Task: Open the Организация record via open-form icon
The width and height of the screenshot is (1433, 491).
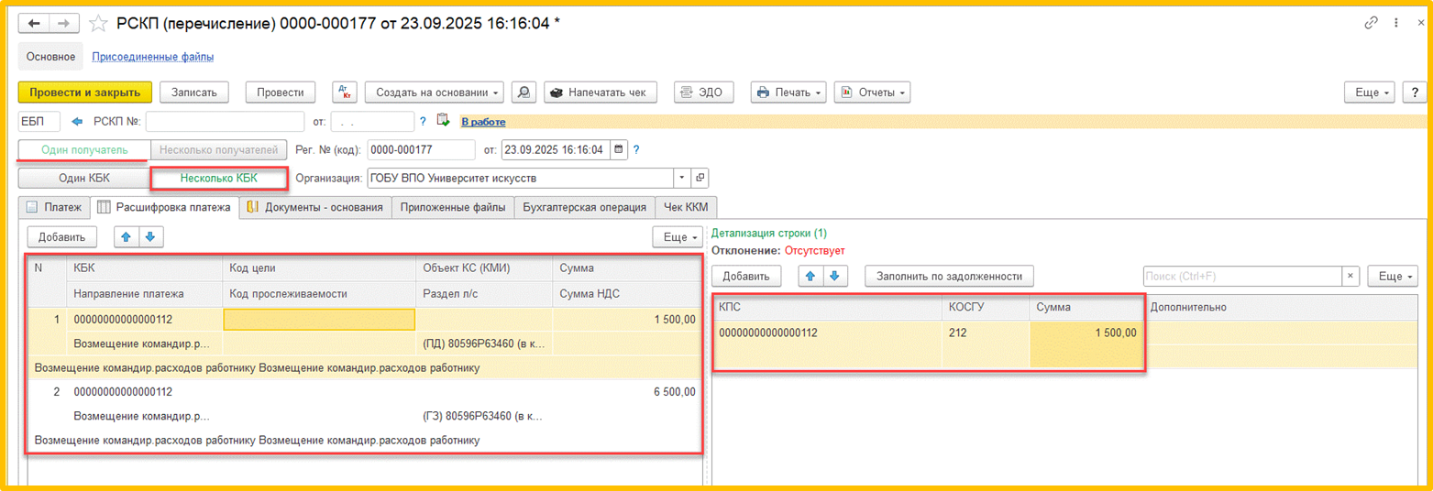Action: tap(700, 178)
